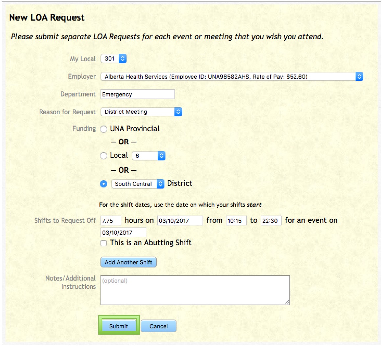Select the event date field

click(x=123, y=232)
